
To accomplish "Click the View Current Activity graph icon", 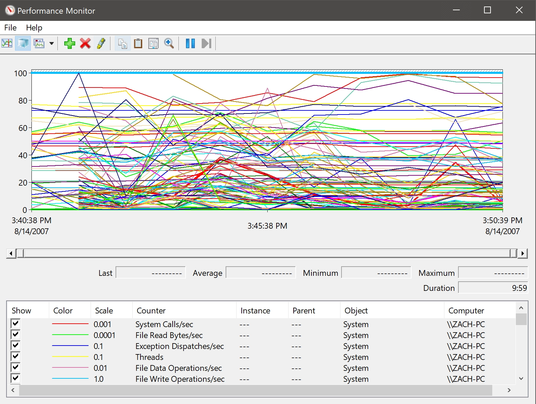I will (x=7, y=43).
